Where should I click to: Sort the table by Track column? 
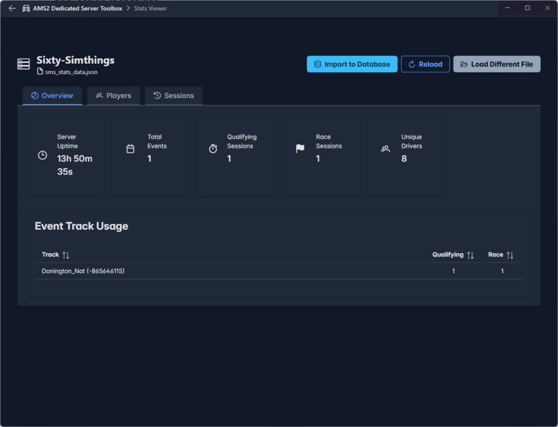point(66,255)
